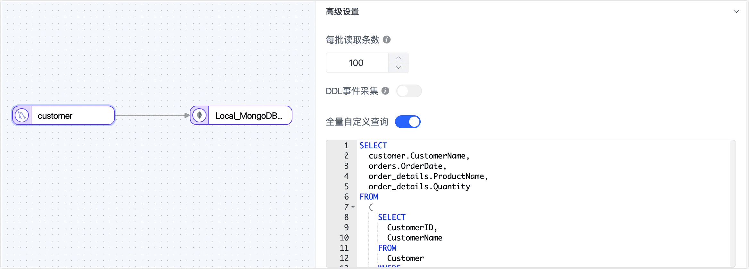Decrease batch read count with down arrow

click(x=399, y=68)
